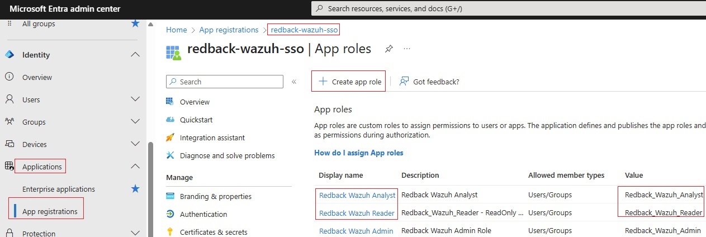Toggle the Enterprise applications favorite star

pyautogui.click(x=135, y=189)
